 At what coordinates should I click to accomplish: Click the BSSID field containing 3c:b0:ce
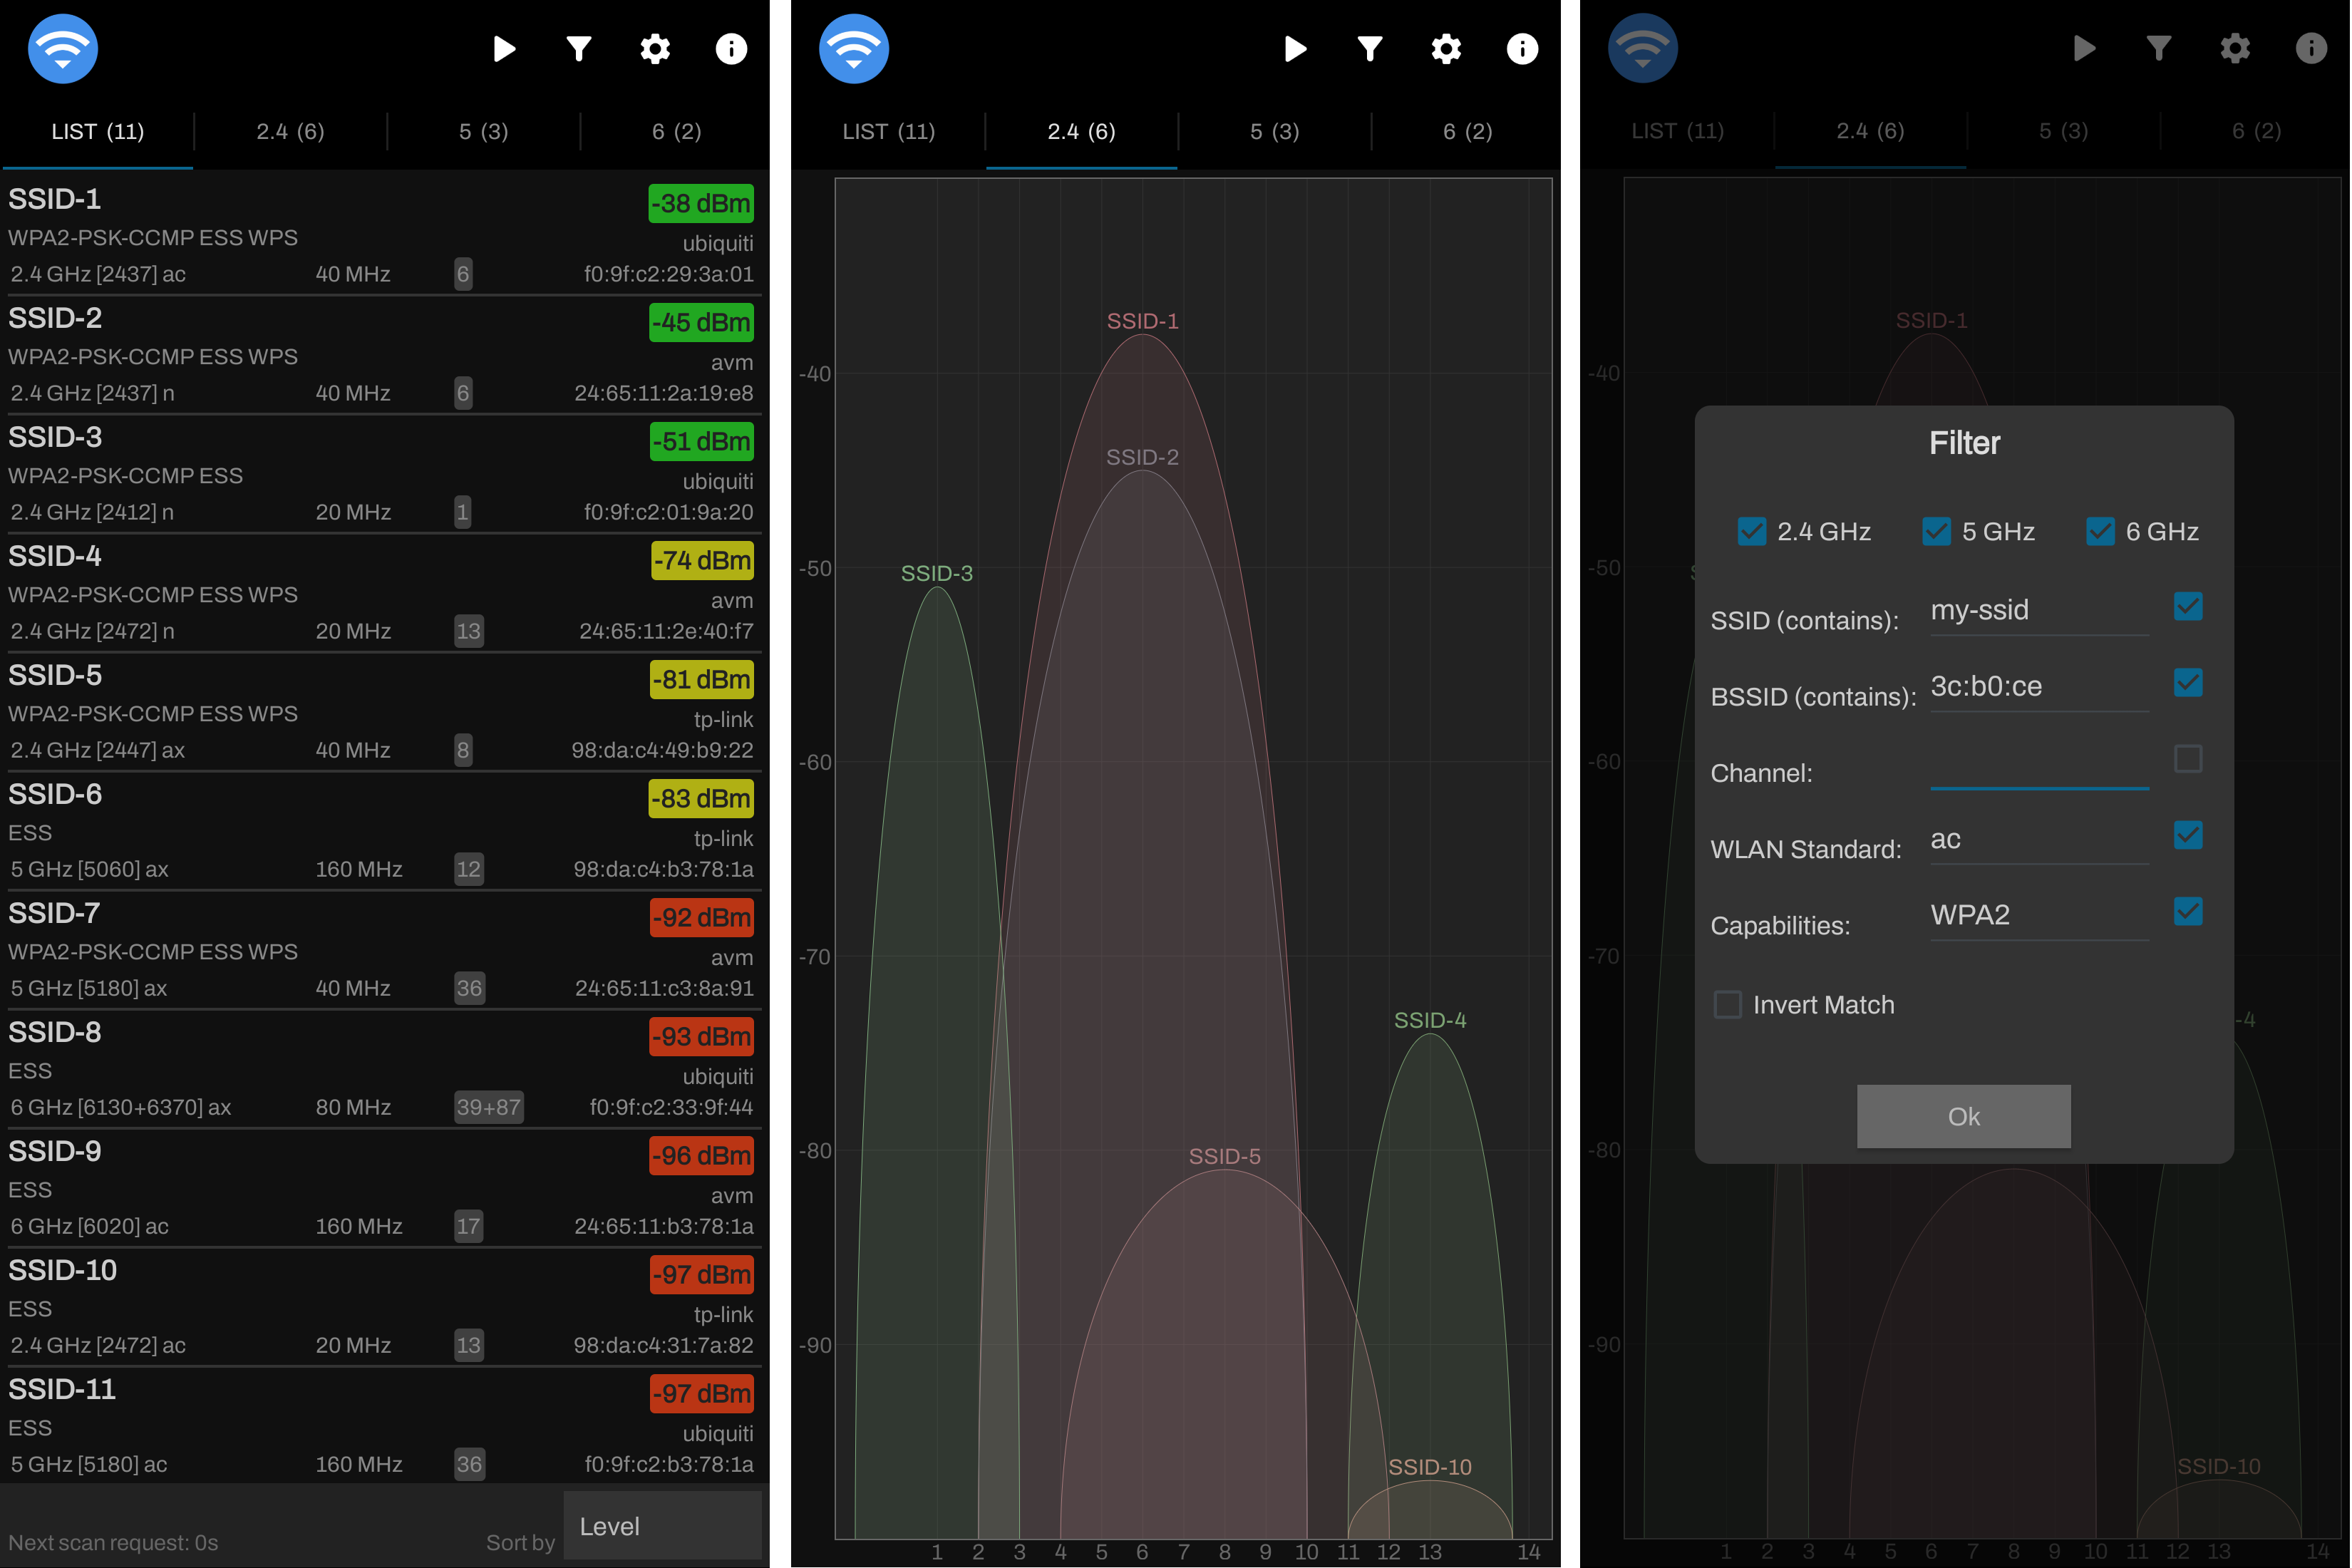click(x=2039, y=687)
